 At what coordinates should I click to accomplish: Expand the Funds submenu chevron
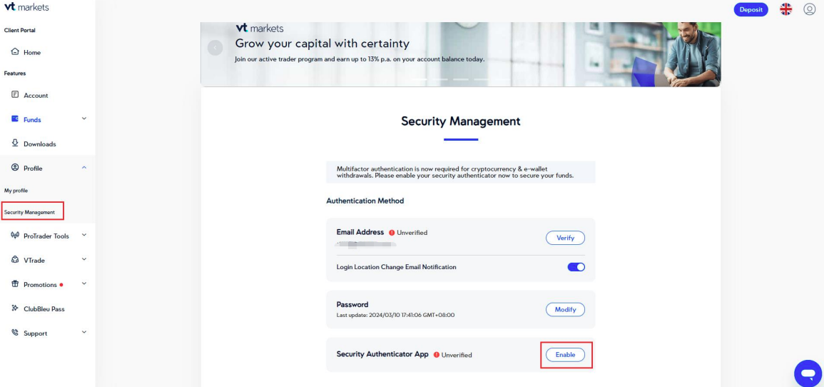(84, 119)
